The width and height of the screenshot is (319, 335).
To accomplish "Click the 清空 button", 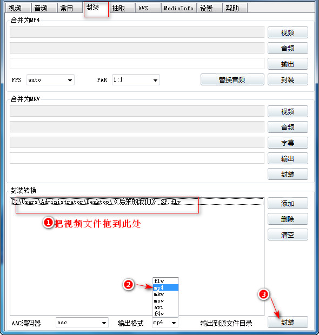I will (x=288, y=234).
